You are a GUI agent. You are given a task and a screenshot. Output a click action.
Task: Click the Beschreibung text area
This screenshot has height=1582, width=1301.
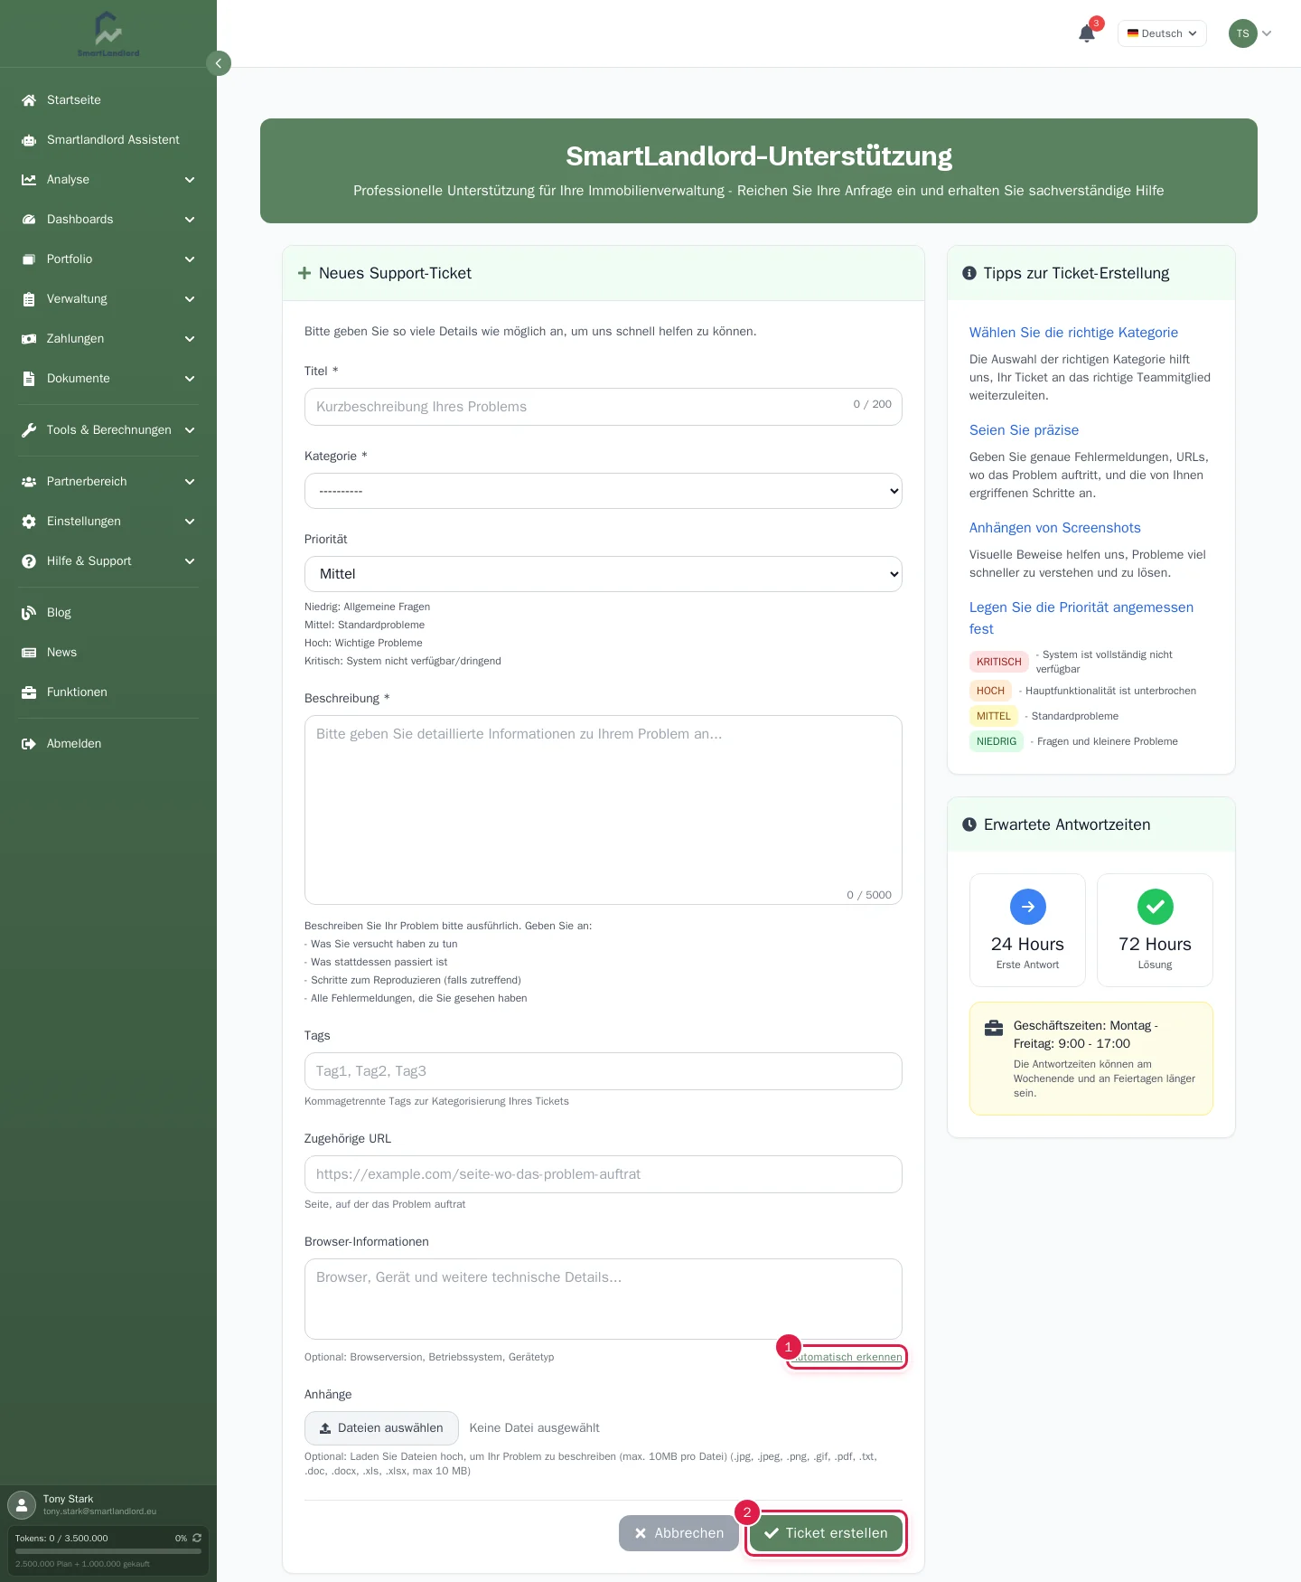click(604, 810)
